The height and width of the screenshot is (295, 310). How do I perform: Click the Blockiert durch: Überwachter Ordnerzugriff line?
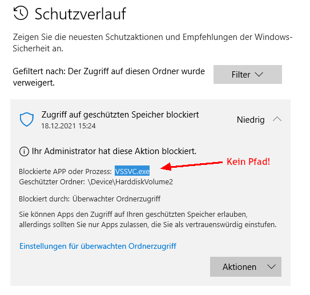tap(90, 199)
